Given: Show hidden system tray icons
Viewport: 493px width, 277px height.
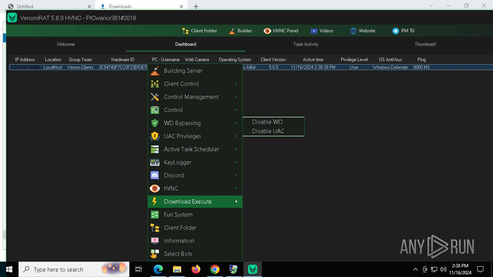Looking at the screenshot, I should pyautogui.click(x=415, y=269).
